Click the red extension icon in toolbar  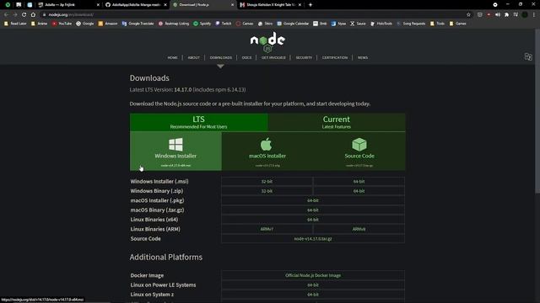coord(489,15)
